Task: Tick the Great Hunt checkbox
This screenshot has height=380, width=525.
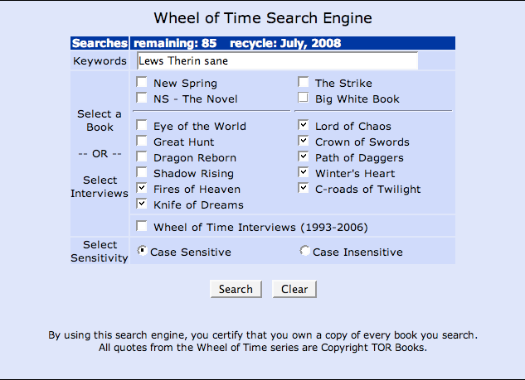Action: [142, 141]
